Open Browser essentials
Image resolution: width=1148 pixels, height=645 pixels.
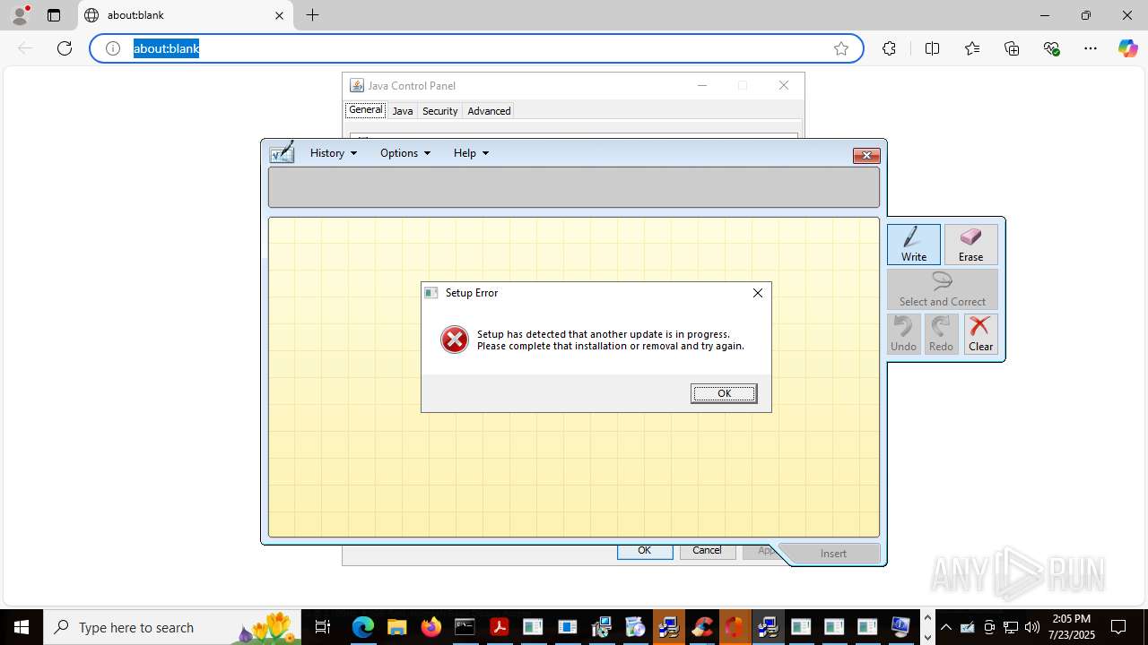pos(1052,48)
